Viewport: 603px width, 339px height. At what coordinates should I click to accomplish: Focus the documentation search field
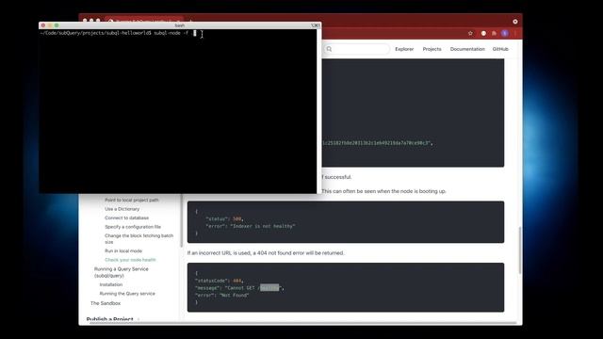pyautogui.click(x=356, y=49)
